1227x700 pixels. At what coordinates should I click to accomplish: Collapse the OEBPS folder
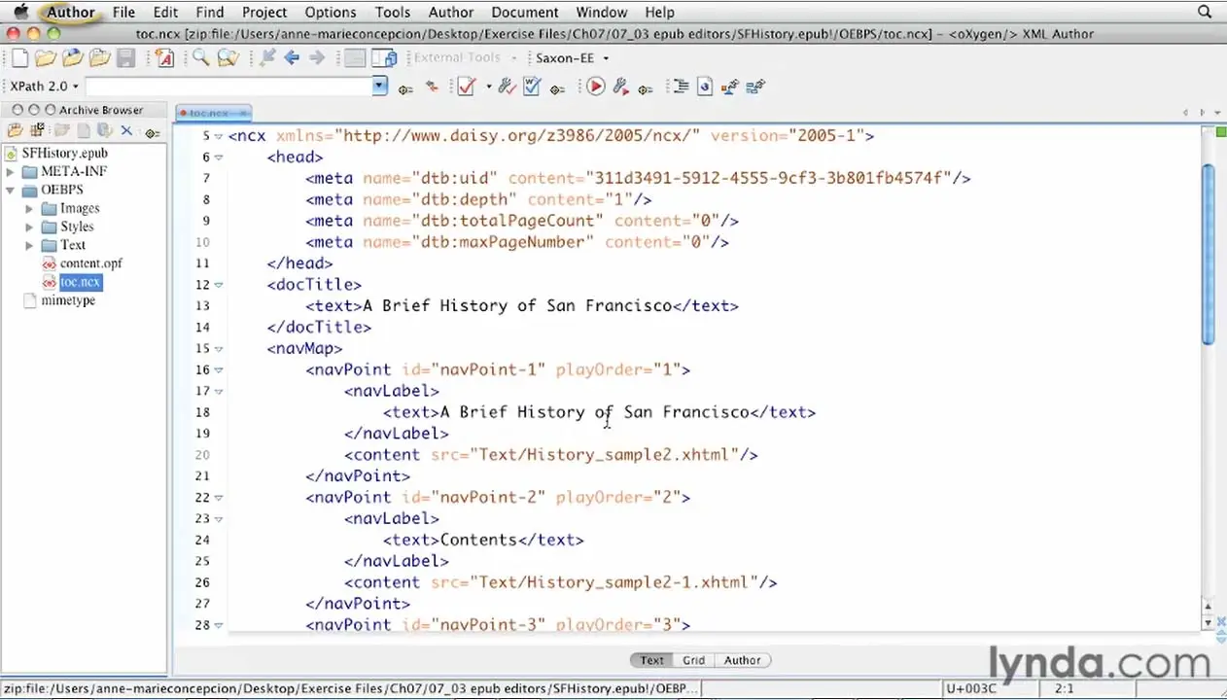click(x=10, y=190)
